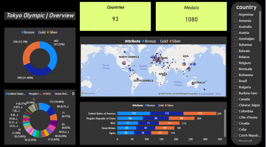Click the Countries 93 card
The width and height of the screenshot is (266, 147).
point(115,16)
